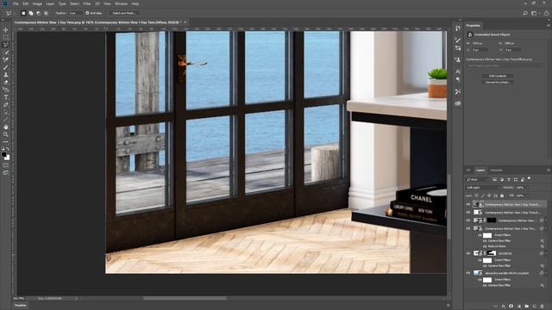Image resolution: width=552 pixels, height=310 pixels.
Task: Swap foreground and background colors
Action: point(8,149)
